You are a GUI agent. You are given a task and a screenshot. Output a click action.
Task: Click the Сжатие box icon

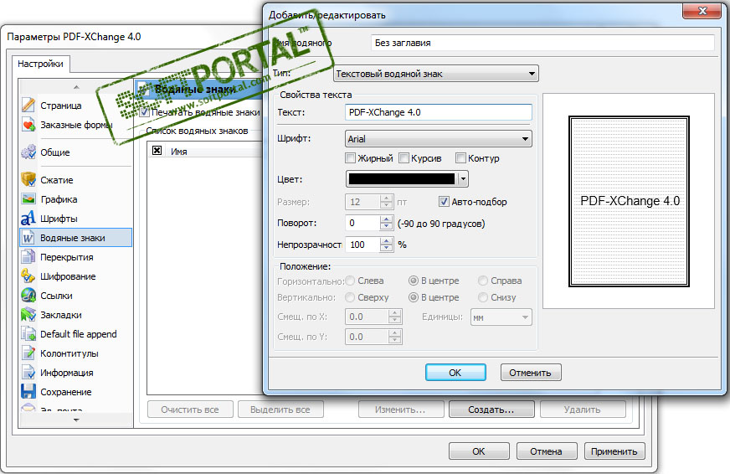coord(28,180)
